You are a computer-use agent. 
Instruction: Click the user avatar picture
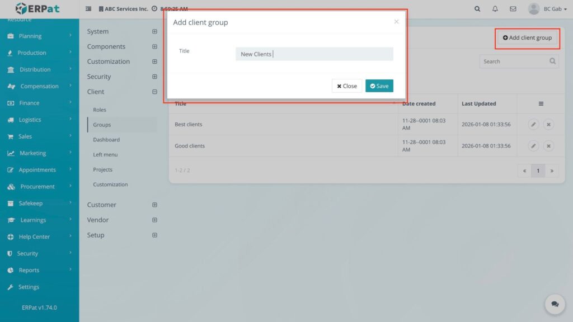[534, 8]
